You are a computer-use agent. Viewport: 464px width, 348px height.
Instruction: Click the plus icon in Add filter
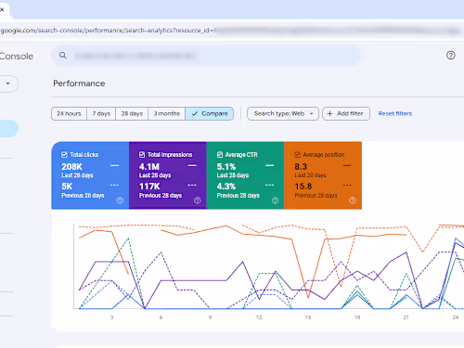329,113
